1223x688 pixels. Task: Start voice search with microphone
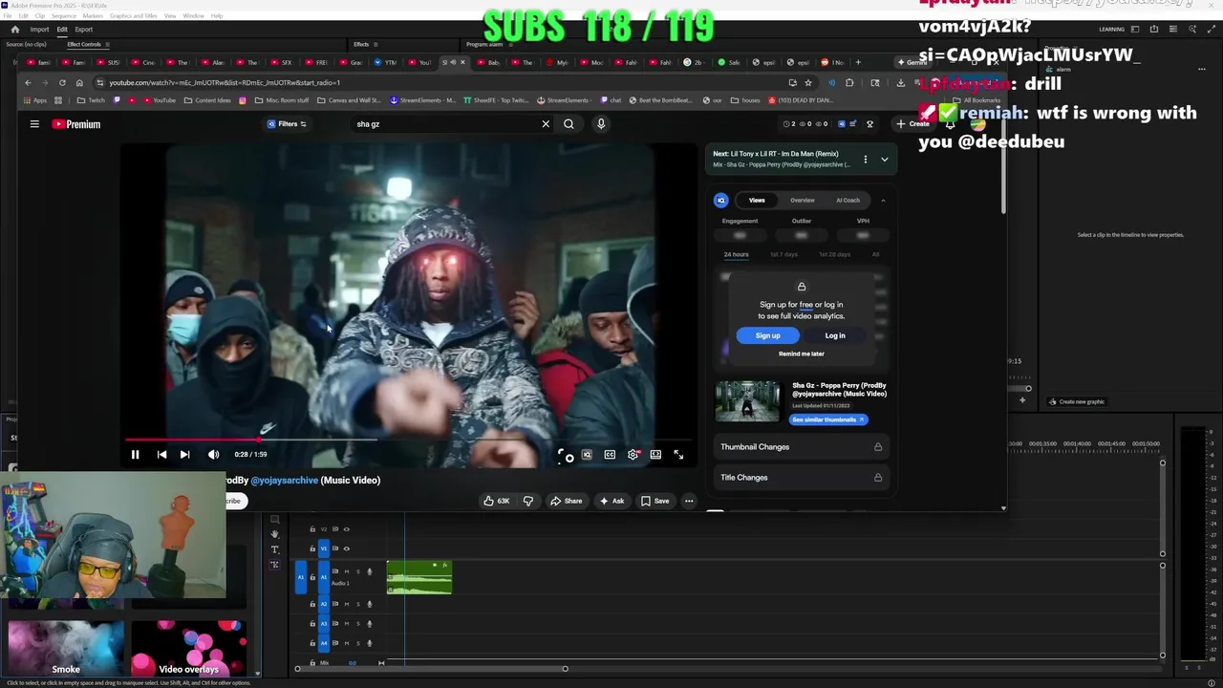[x=601, y=123]
